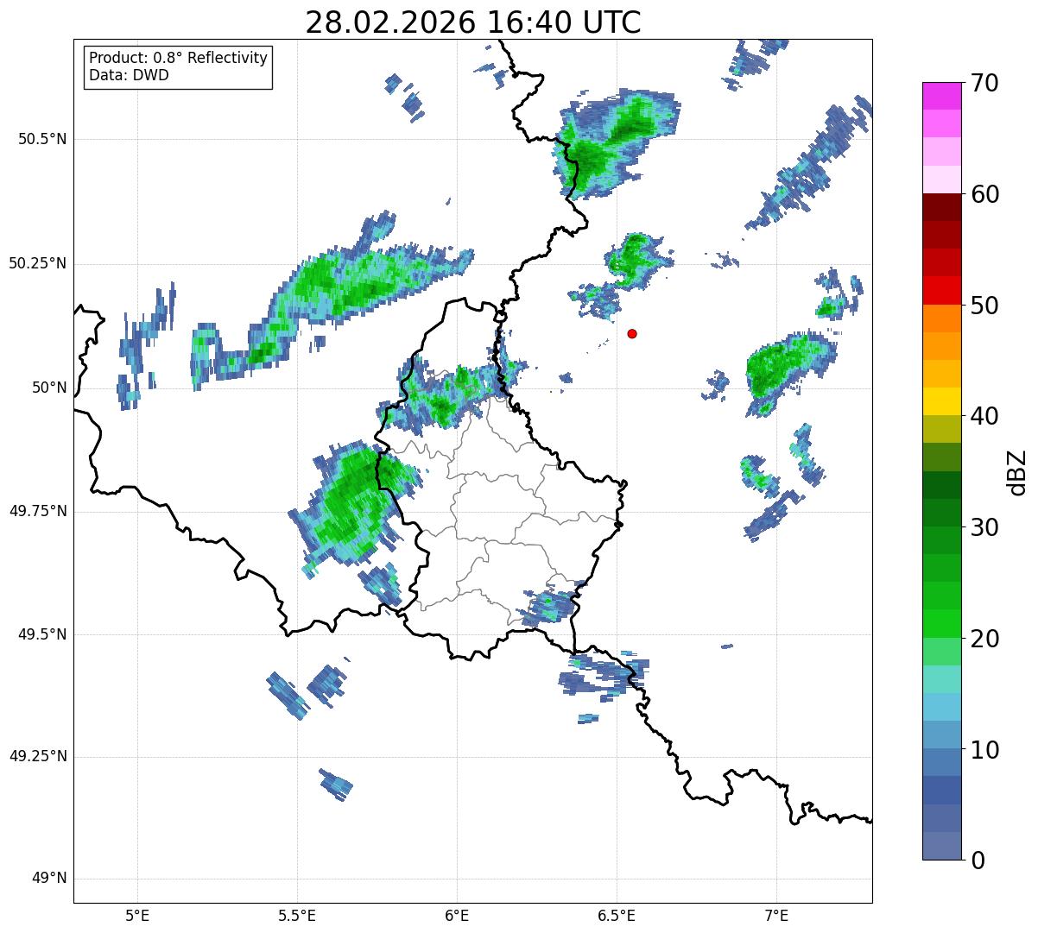Pick the pale pink swatch just above 60 dBZ
1038x933 pixels.
click(x=942, y=180)
